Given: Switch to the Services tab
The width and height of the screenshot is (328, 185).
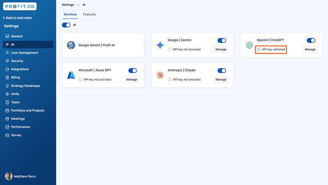Looking at the screenshot, I should click(x=70, y=15).
